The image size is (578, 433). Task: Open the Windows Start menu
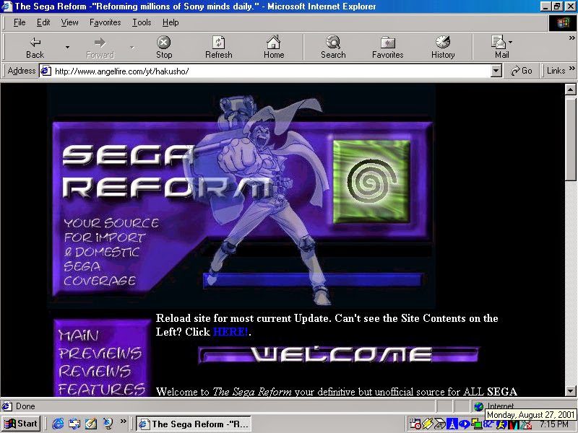point(21,424)
